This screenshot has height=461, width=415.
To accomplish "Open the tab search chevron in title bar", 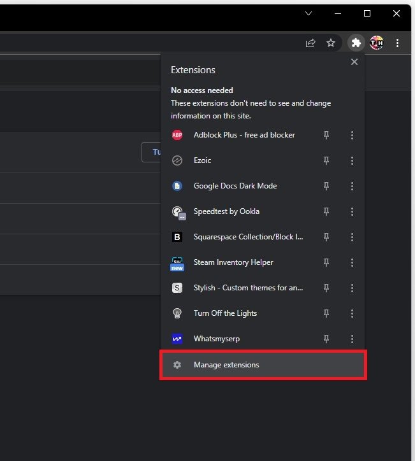I will coord(309,13).
